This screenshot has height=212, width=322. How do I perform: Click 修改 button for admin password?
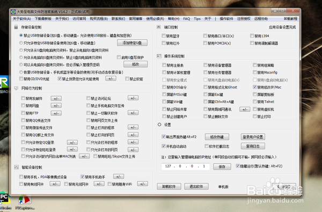(x=136, y=64)
